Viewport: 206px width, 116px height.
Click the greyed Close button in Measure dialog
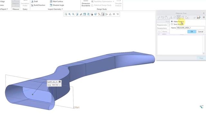coord(201,58)
